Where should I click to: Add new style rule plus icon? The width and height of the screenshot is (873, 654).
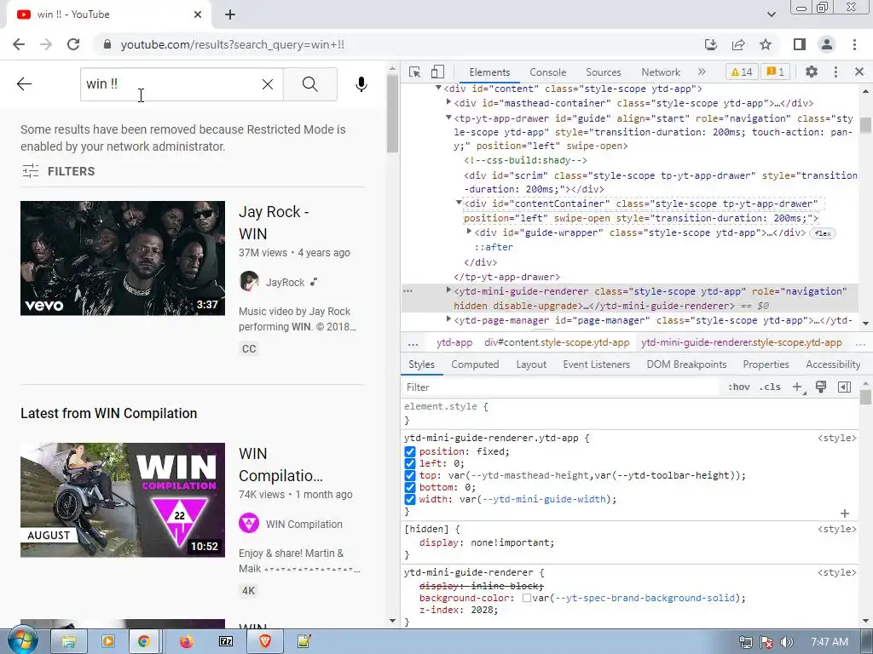coord(798,387)
